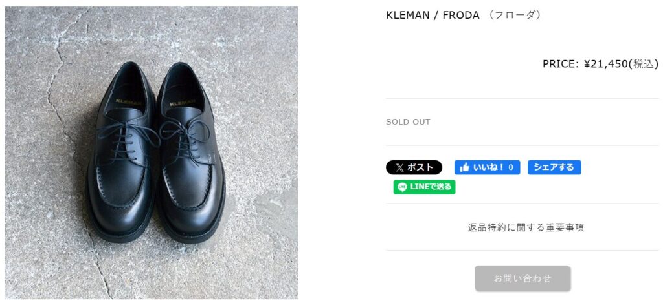Click the green LINE logo icon

tap(403, 187)
